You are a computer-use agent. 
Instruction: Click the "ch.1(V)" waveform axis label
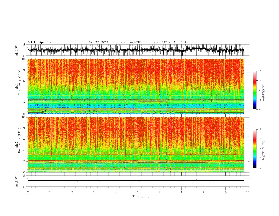[x=17, y=50]
